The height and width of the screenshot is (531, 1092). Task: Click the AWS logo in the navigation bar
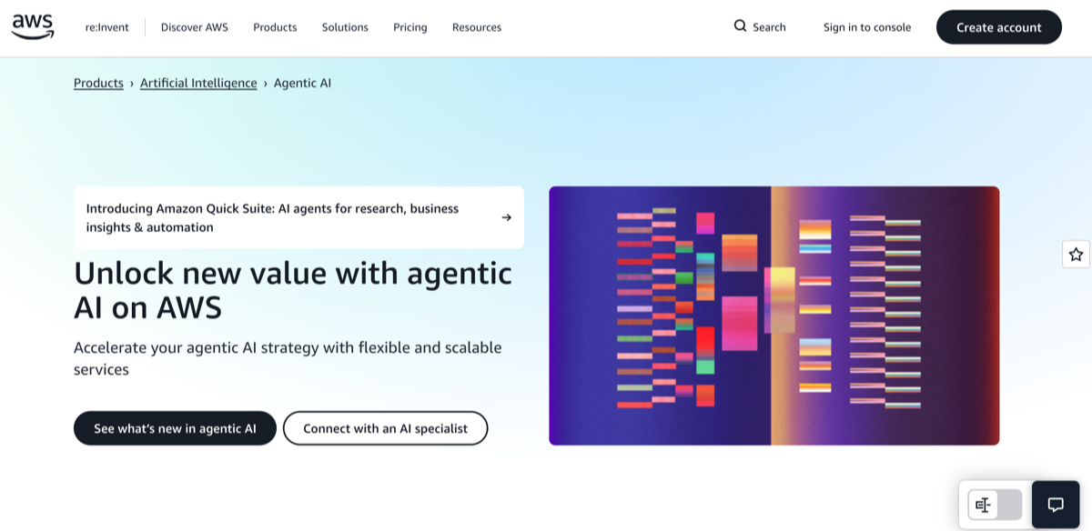pyautogui.click(x=32, y=25)
